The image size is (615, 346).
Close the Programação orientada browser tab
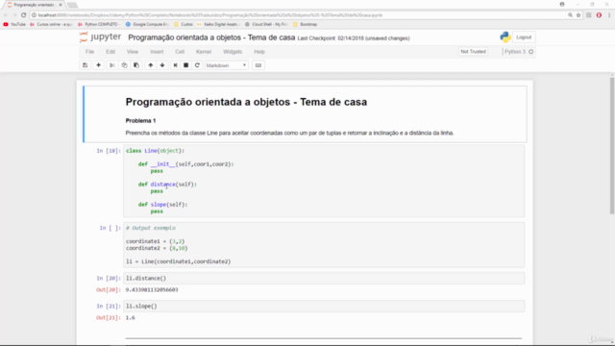(61, 5)
